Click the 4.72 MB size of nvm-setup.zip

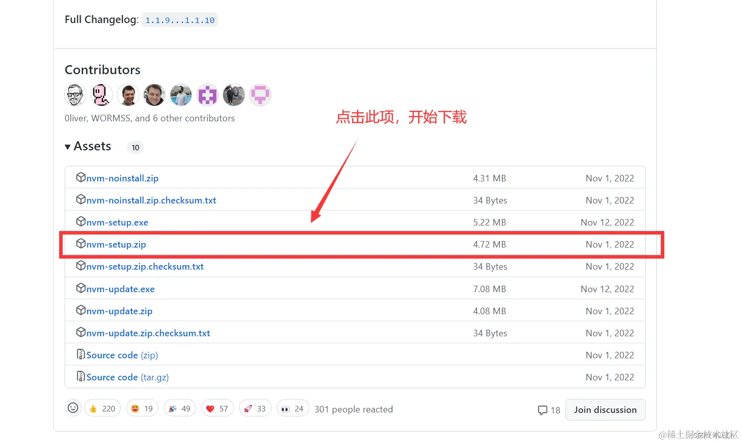pyautogui.click(x=489, y=245)
